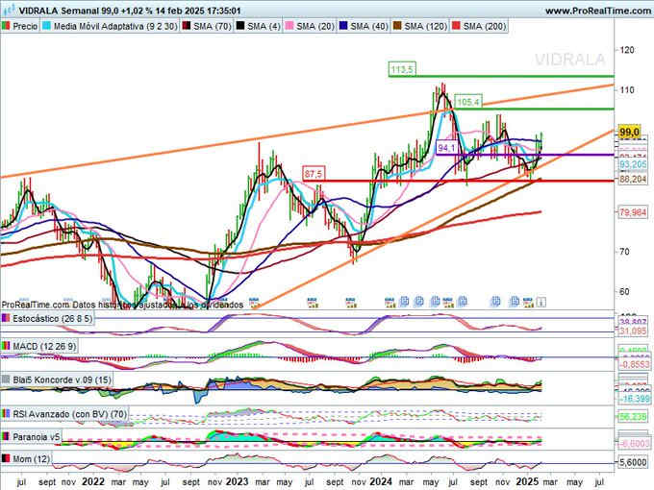Open the document event icon near December 2024

click(515, 302)
